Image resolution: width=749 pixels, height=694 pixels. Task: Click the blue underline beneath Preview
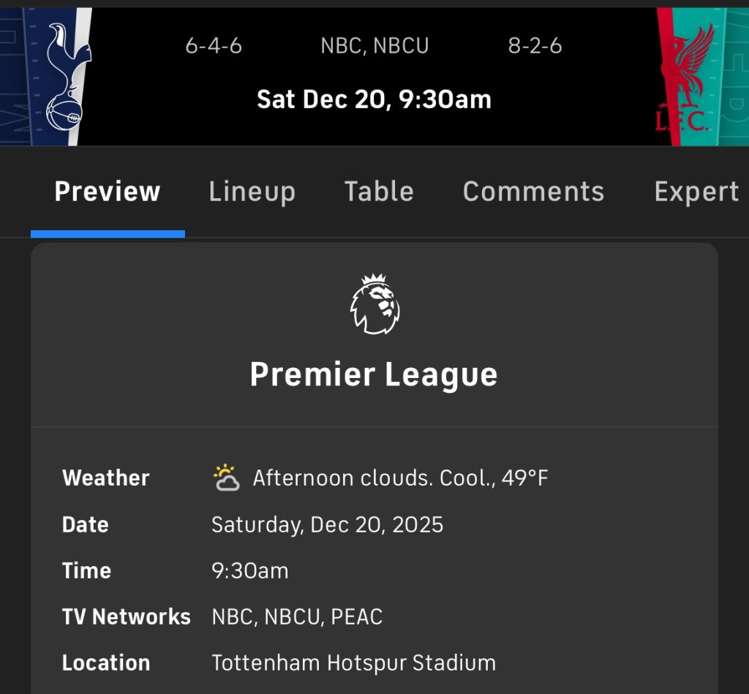[108, 234]
